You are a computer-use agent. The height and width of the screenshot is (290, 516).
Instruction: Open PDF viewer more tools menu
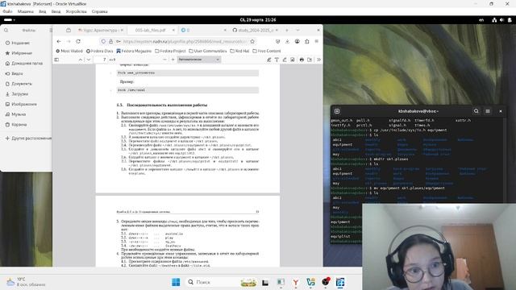318,60
